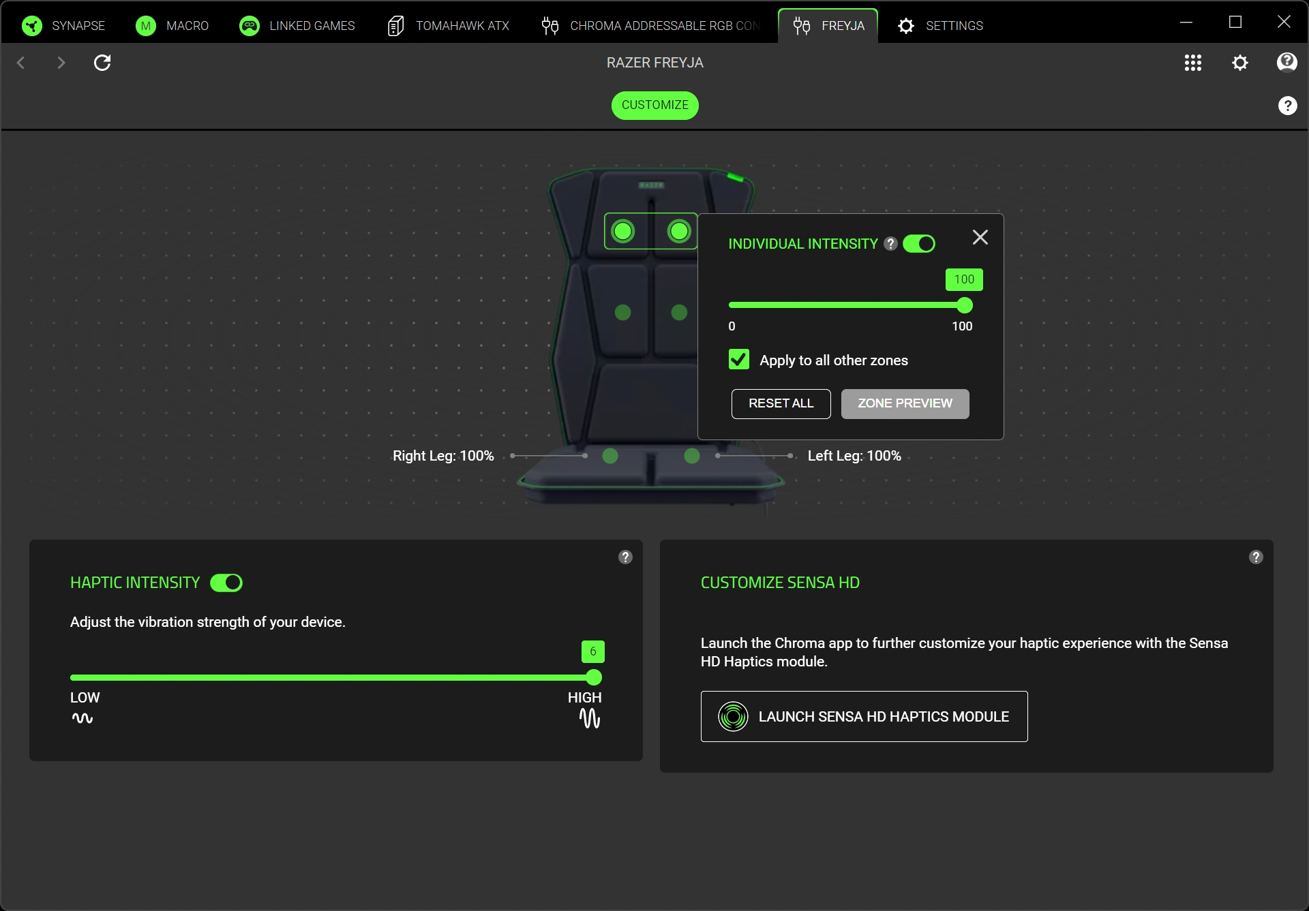Click the Zone Preview button

click(905, 404)
